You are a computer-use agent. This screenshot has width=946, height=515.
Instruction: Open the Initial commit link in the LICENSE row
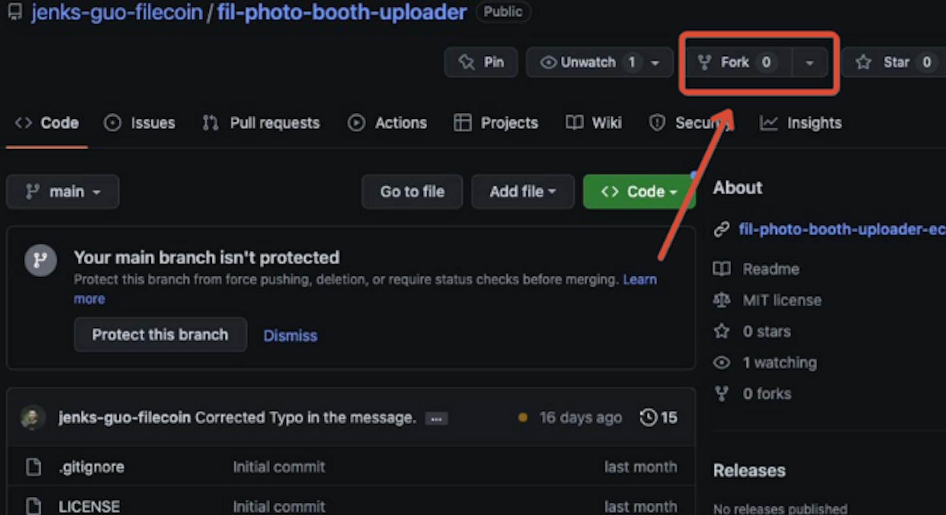point(279,506)
